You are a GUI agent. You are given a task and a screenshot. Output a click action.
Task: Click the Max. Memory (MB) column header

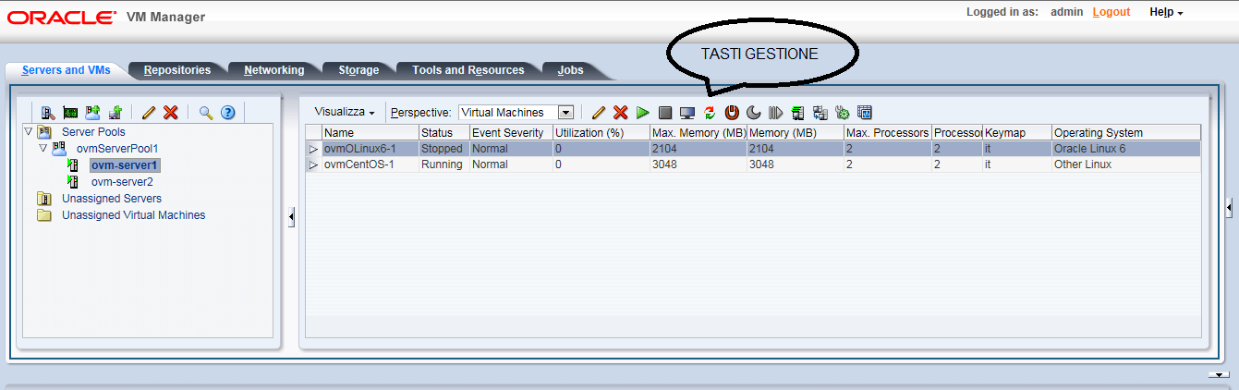pyautogui.click(x=698, y=133)
